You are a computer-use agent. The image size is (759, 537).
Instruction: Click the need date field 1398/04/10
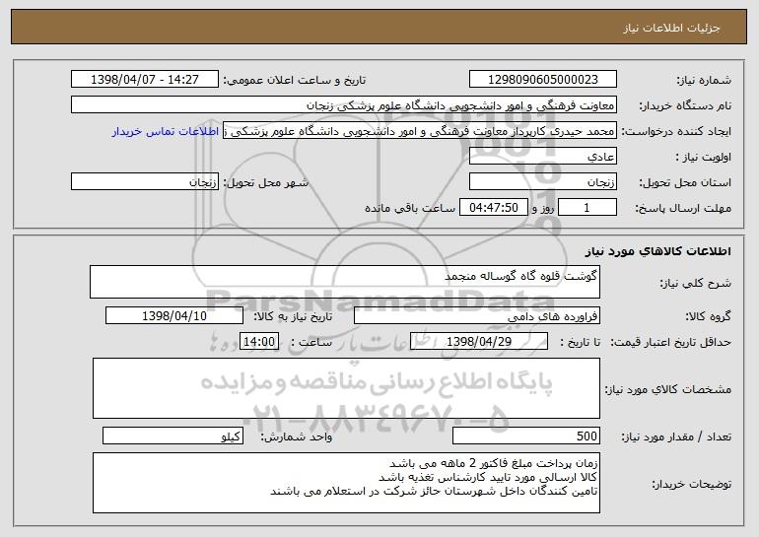(x=174, y=316)
